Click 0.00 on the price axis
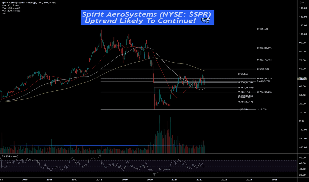This screenshot has width=309, height=182. [302, 121]
